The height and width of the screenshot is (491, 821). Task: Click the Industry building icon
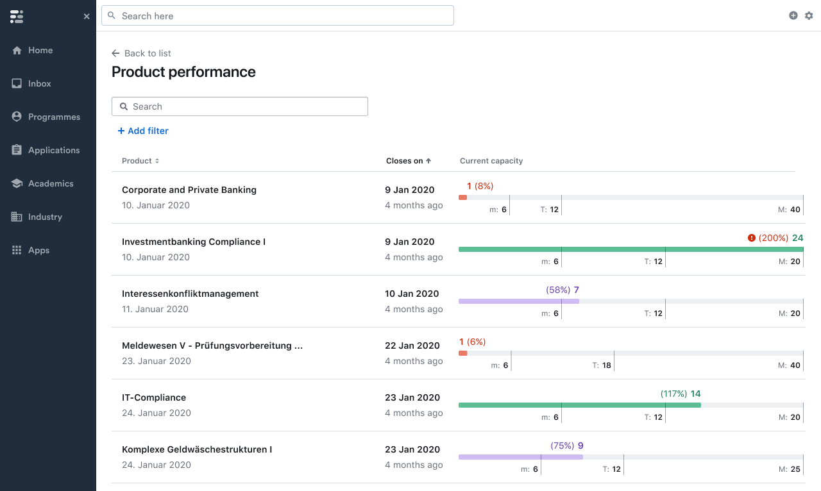[x=17, y=217]
